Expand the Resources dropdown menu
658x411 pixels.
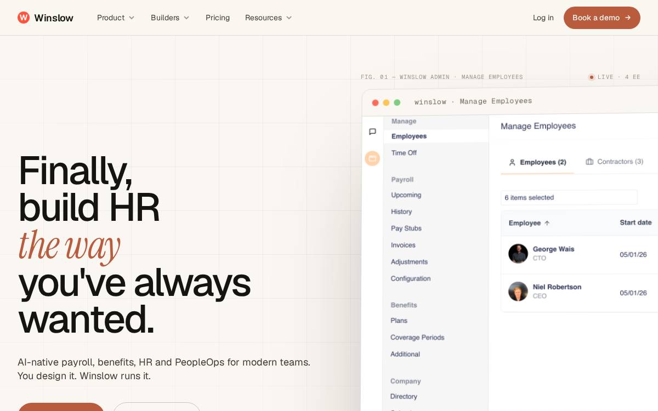(x=269, y=18)
